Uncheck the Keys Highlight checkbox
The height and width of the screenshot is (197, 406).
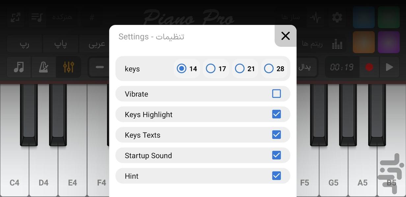(x=276, y=114)
